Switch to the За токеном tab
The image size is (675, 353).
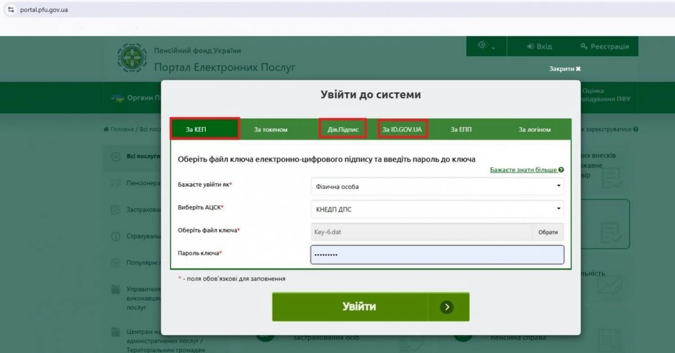coord(272,129)
